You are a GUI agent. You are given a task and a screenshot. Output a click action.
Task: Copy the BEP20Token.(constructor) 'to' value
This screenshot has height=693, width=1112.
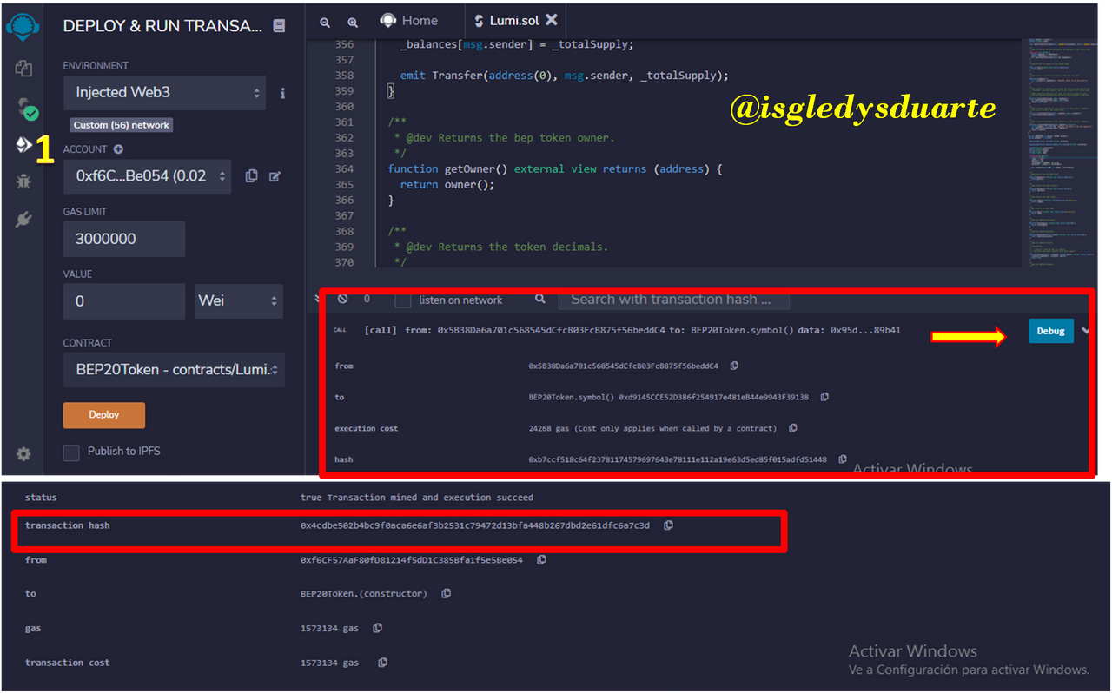tap(446, 593)
